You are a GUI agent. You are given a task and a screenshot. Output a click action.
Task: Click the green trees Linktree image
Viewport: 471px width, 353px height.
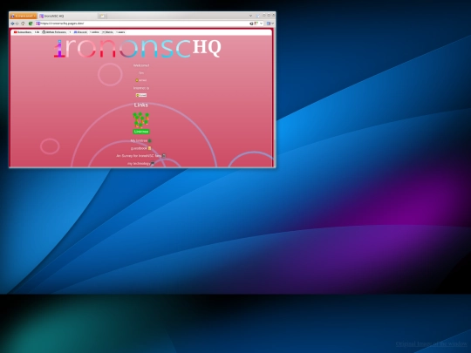pyautogui.click(x=141, y=120)
